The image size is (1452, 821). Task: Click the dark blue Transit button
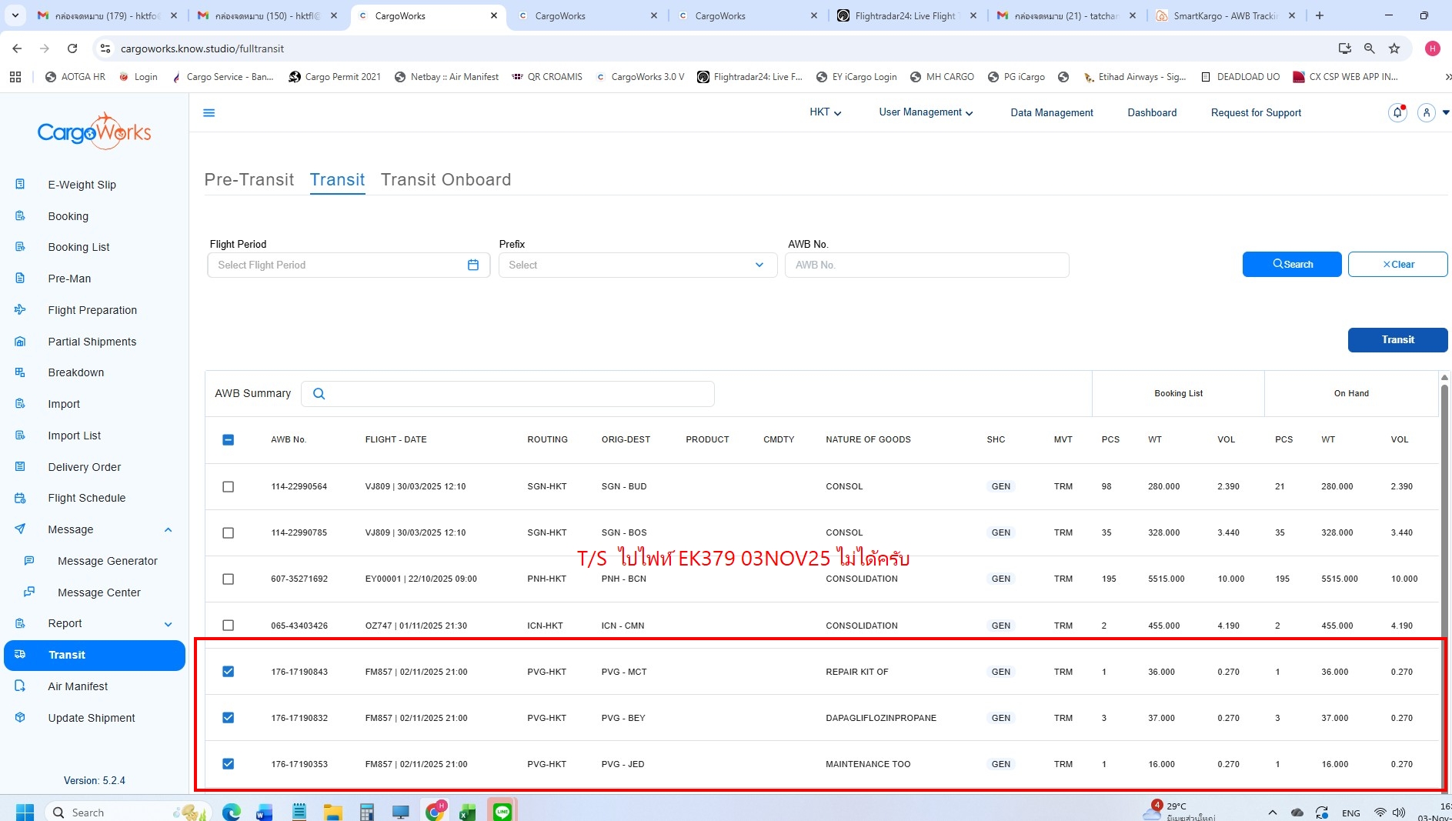pyautogui.click(x=1397, y=339)
